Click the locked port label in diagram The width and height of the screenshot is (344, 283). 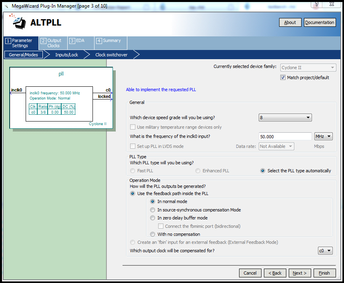(x=104, y=96)
